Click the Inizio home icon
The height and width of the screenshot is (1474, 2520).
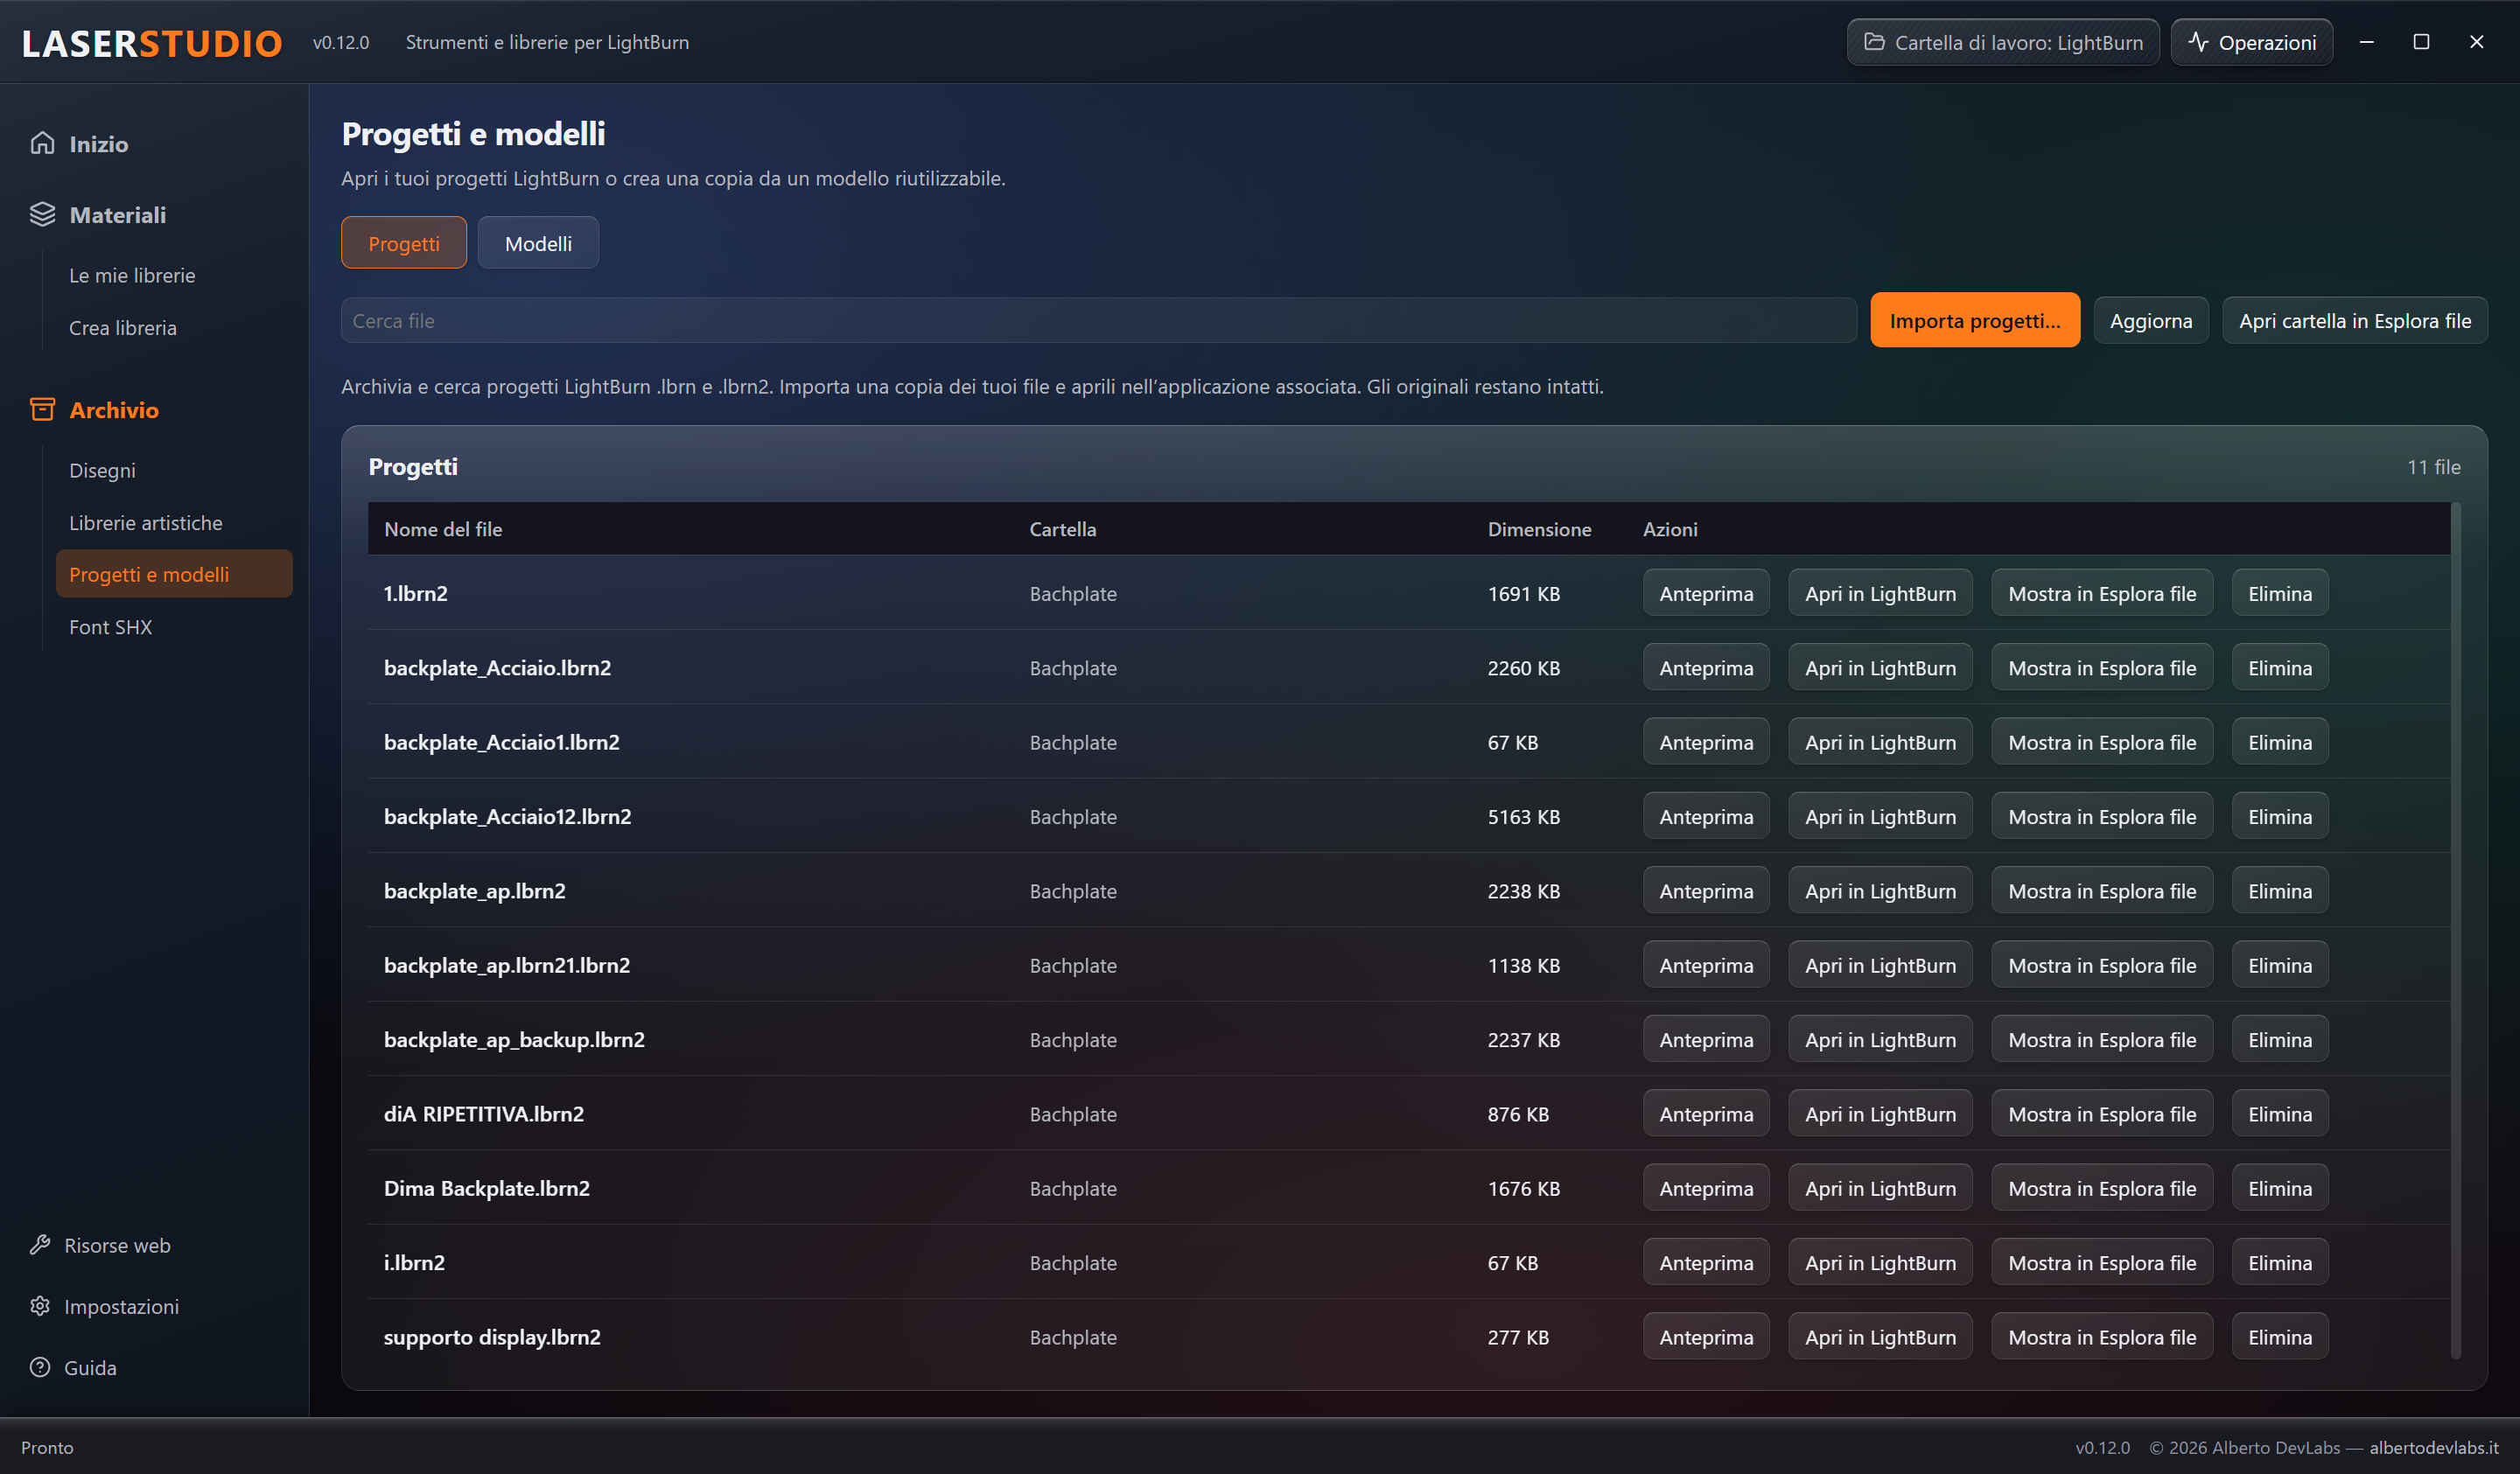click(42, 143)
